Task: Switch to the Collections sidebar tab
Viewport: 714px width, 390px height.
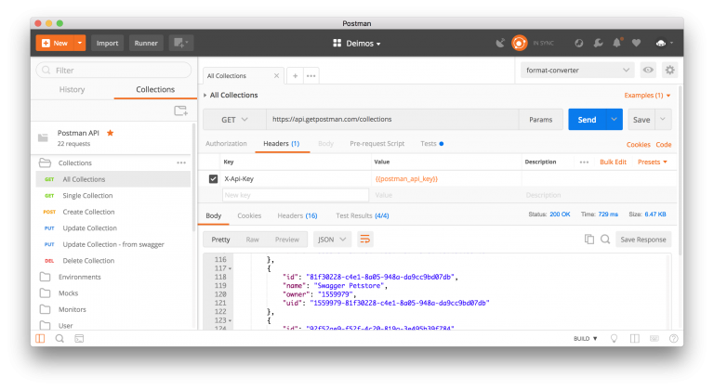Action: (x=155, y=90)
